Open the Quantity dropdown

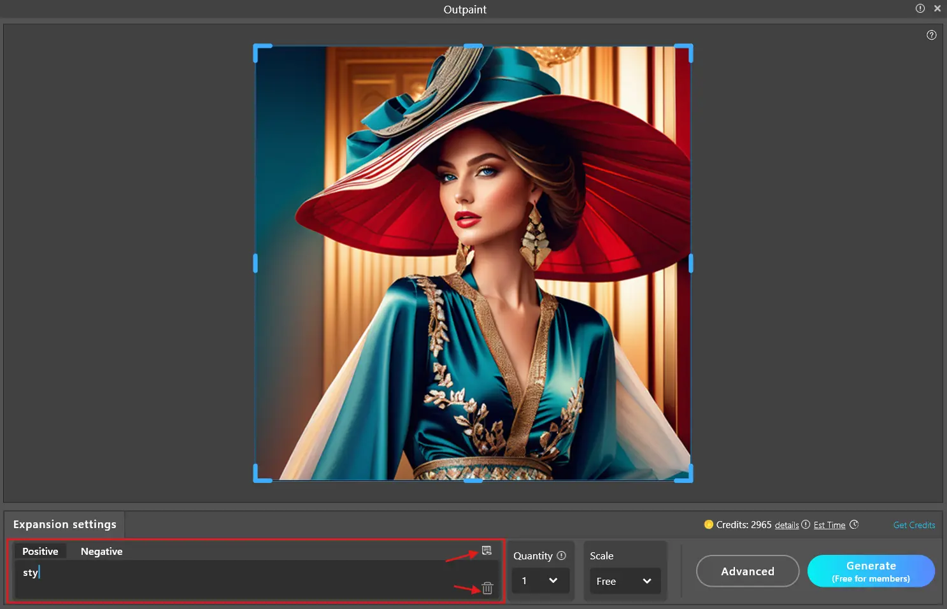[540, 581]
